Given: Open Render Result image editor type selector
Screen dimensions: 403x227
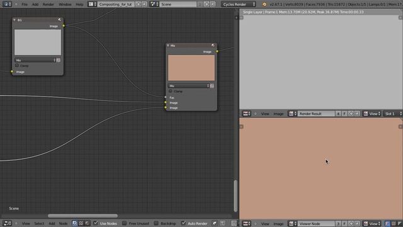Looking at the screenshot, I should [x=246, y=113].
